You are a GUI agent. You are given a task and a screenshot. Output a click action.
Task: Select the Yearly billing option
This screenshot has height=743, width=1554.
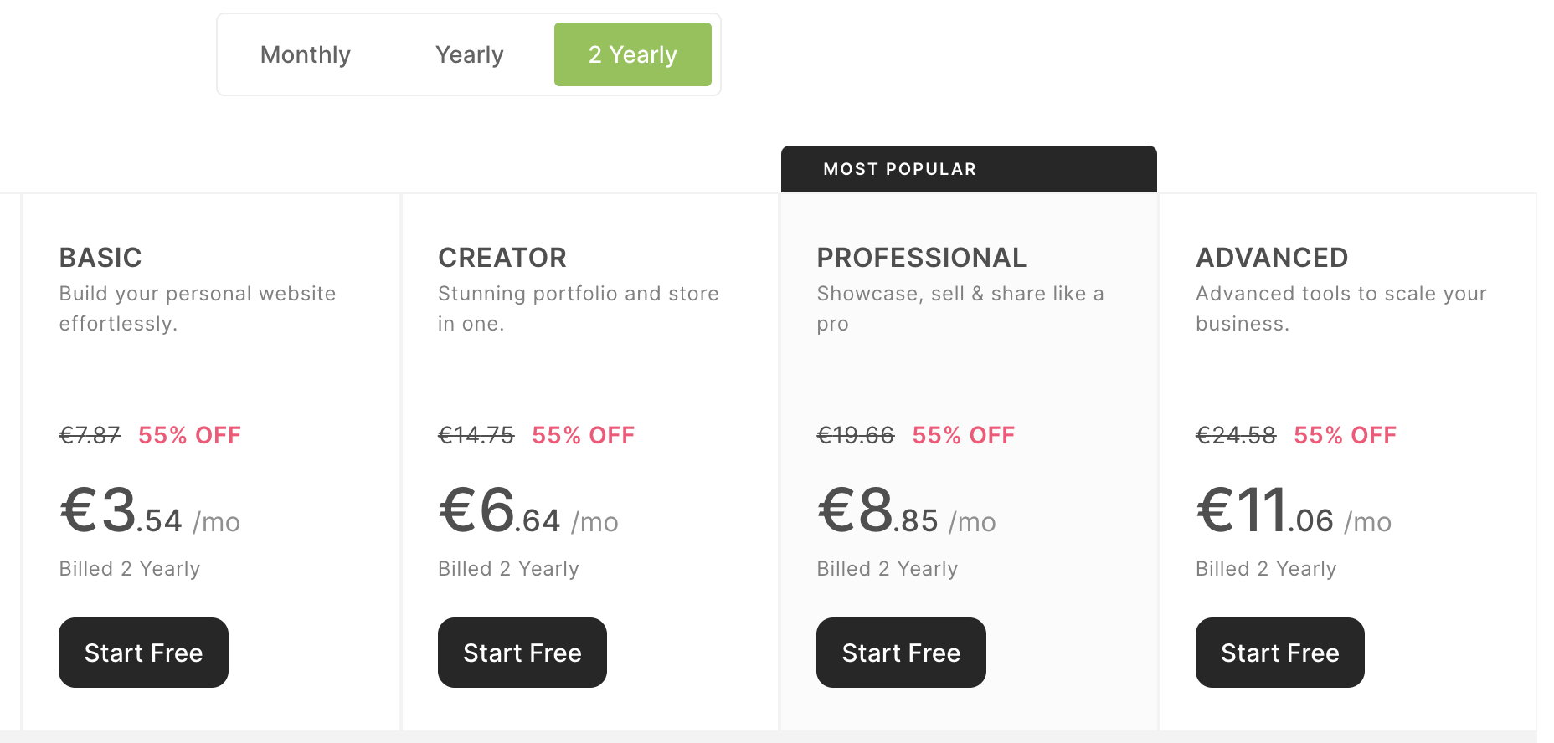coord(469,55)
